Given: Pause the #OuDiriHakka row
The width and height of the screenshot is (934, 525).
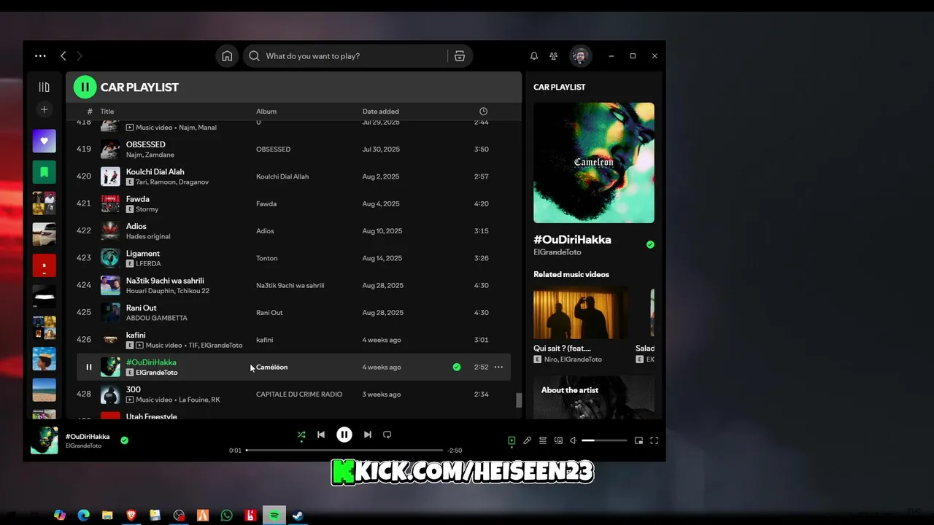Looking at the screenshot, I should pyautogui.click(x=89, y=367).
